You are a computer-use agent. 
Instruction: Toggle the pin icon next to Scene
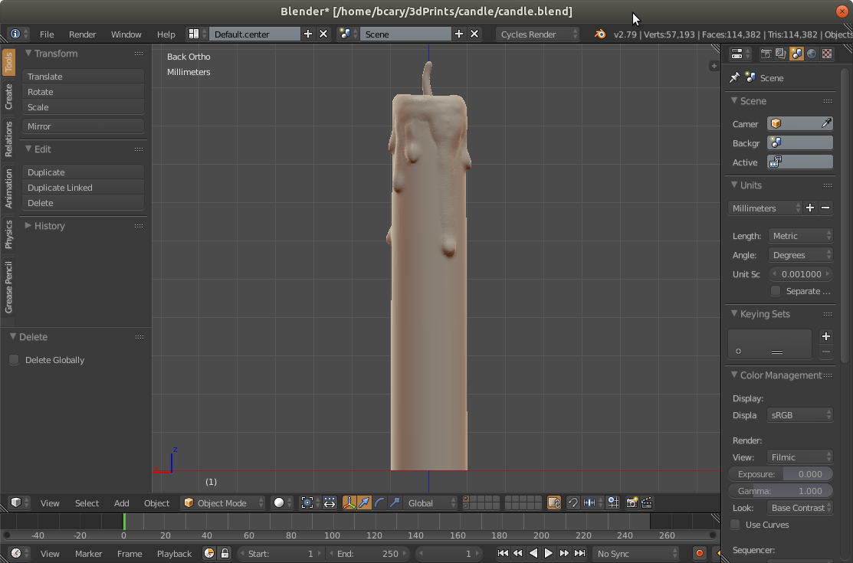click(x=734, y=78)
